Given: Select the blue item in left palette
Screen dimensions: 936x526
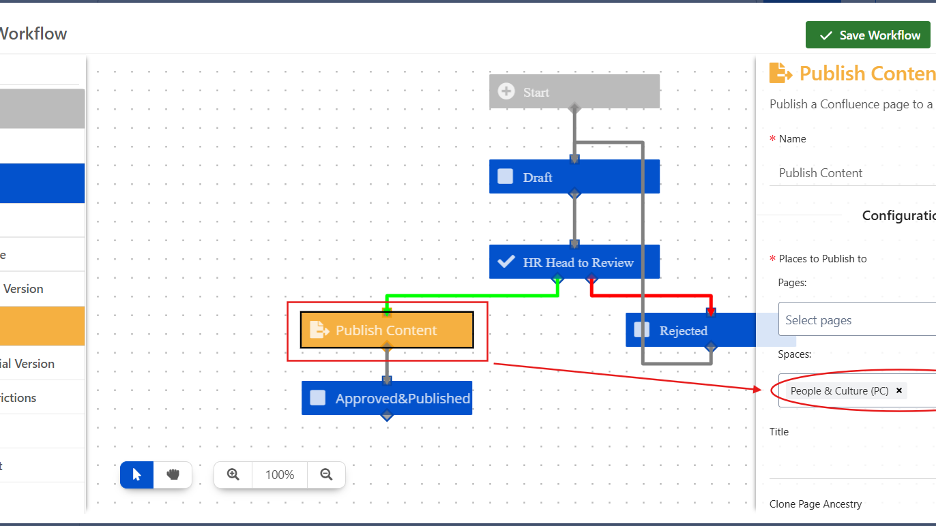Looking at the screenshot, I should tap(42, 183).
